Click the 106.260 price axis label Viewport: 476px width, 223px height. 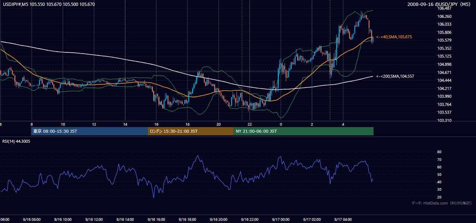click(444, 16)
